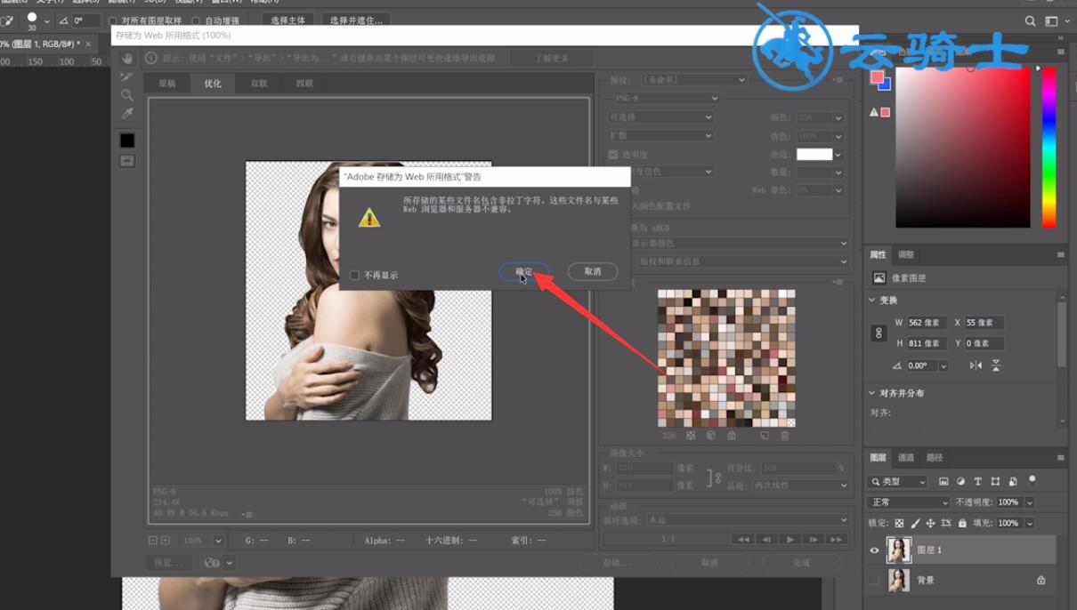Switch to the 属性 panel tab

coord(879,255)
